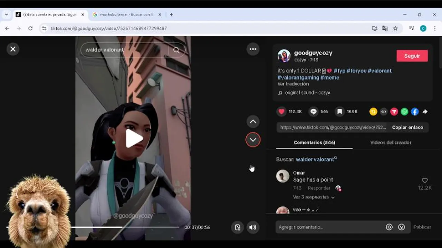This screenshot has width=442, height=248.
Task: Open the #meme hashtag
Action: click(330, 77)
